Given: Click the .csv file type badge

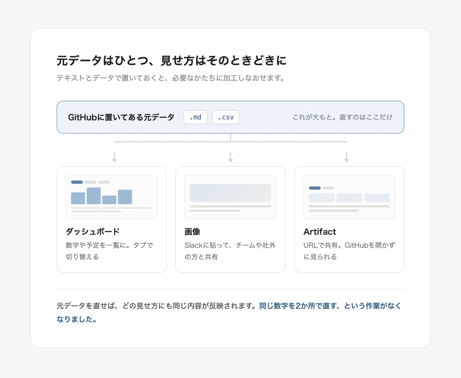Looking at the screenshot, I should [226, 117].
